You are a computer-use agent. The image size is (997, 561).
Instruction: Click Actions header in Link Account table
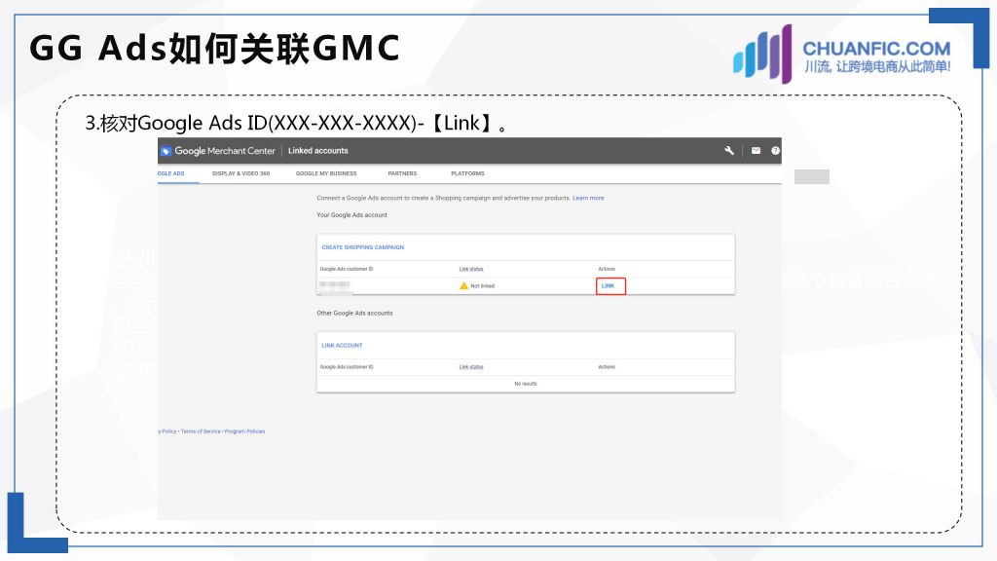tap(607, 367)
